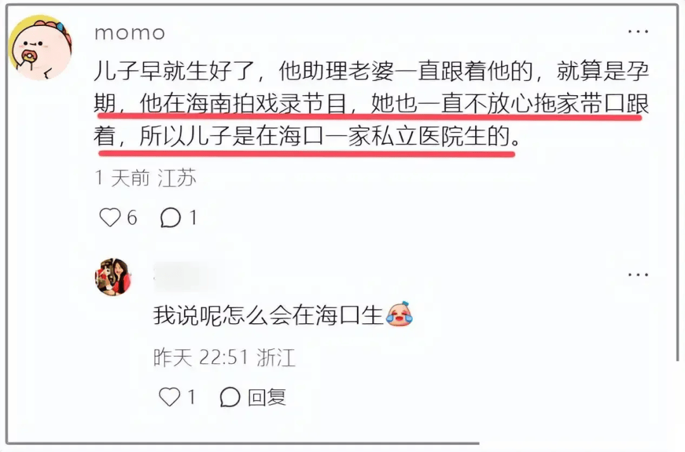Click the "1天前 江苏" timestamp
The height and width of the screenshot is (452, 685).
[145, 178]
